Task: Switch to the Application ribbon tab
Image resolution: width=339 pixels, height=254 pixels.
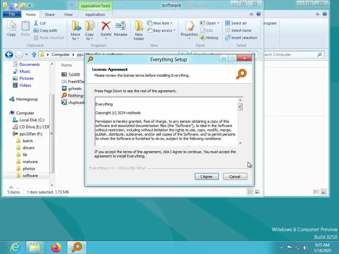Action: point(95,15)
